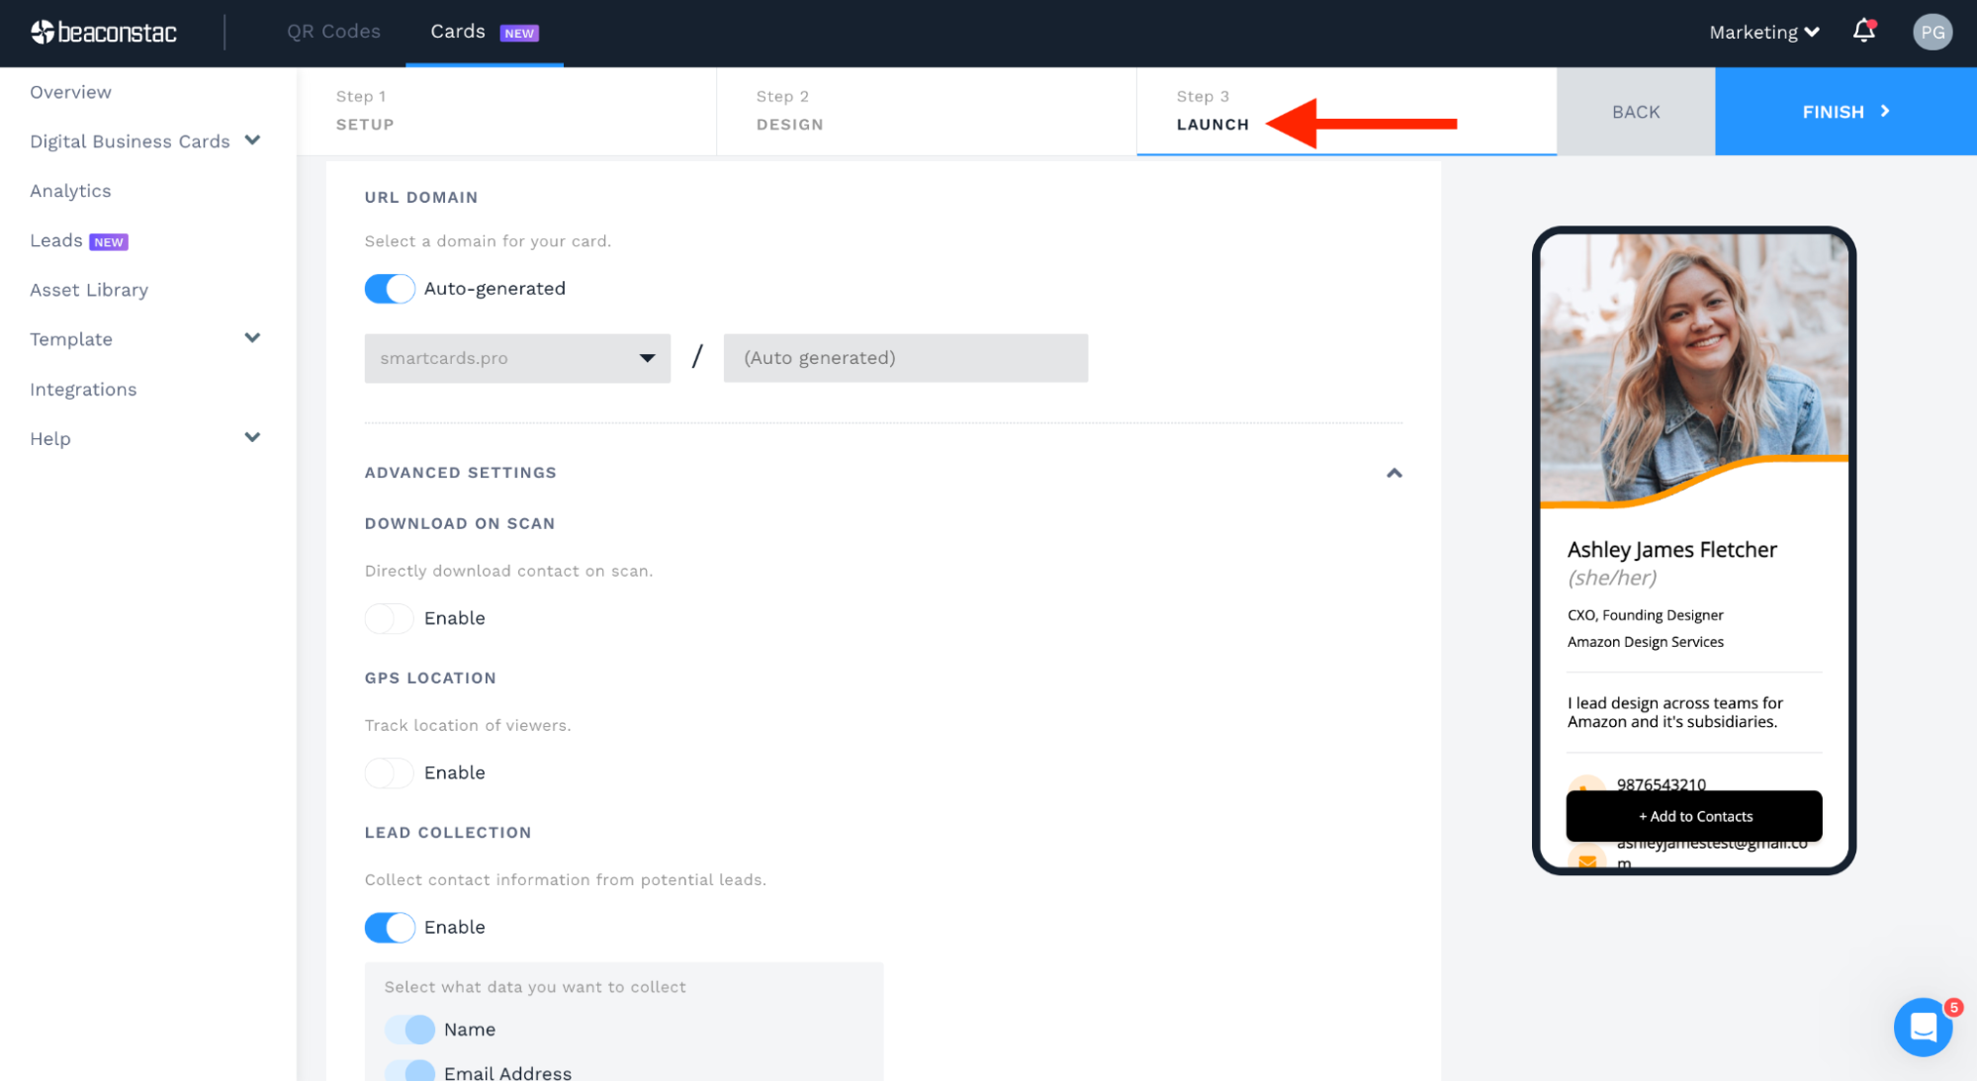Enable GPS Location tracking
1977x1082 pixels.
tap(390, 773)
